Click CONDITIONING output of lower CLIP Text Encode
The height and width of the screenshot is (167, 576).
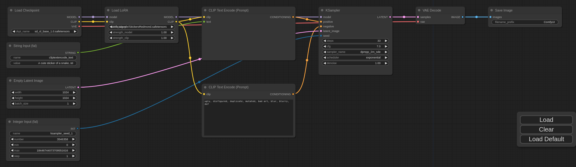[x=293, y=94]
